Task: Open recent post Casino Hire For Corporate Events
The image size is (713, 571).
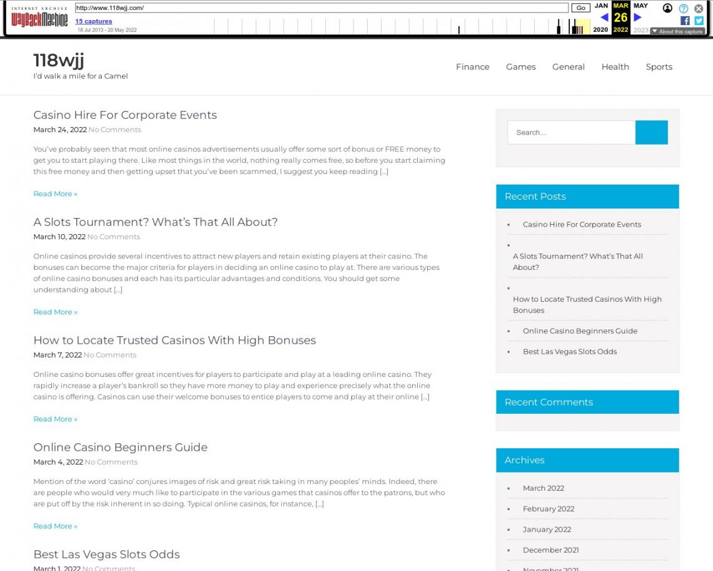Action: click(582, 225)
